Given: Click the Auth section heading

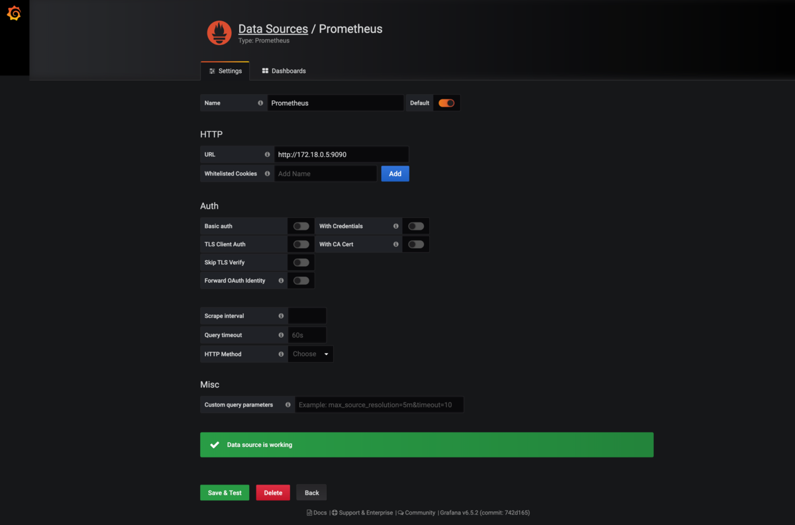Looking at the screenshot, I should (209, 206).
